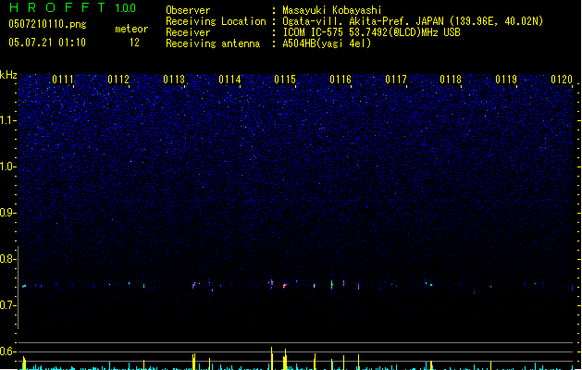Click the kHz axis unit label

8,75
